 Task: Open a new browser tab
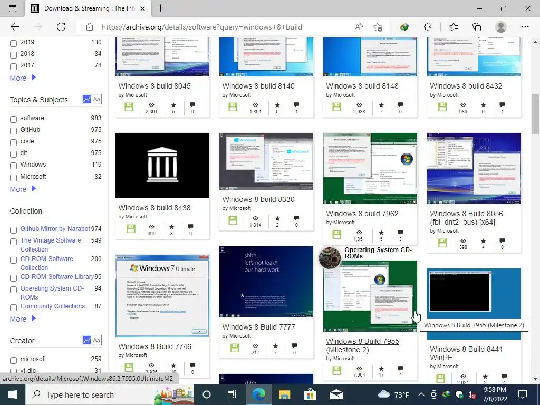coord(160,8)
